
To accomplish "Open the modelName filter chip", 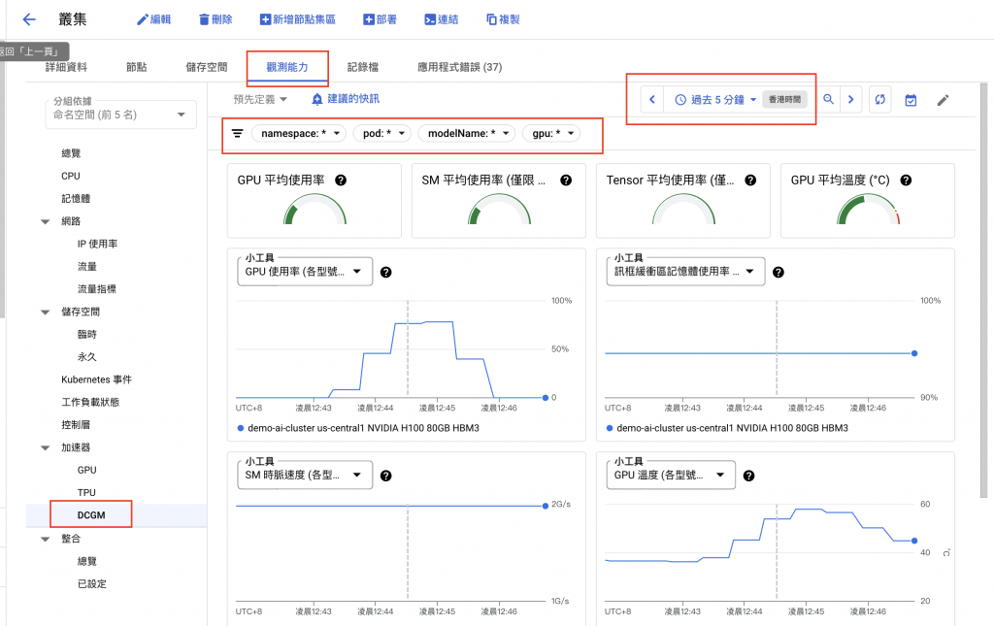I will [466, 134].
